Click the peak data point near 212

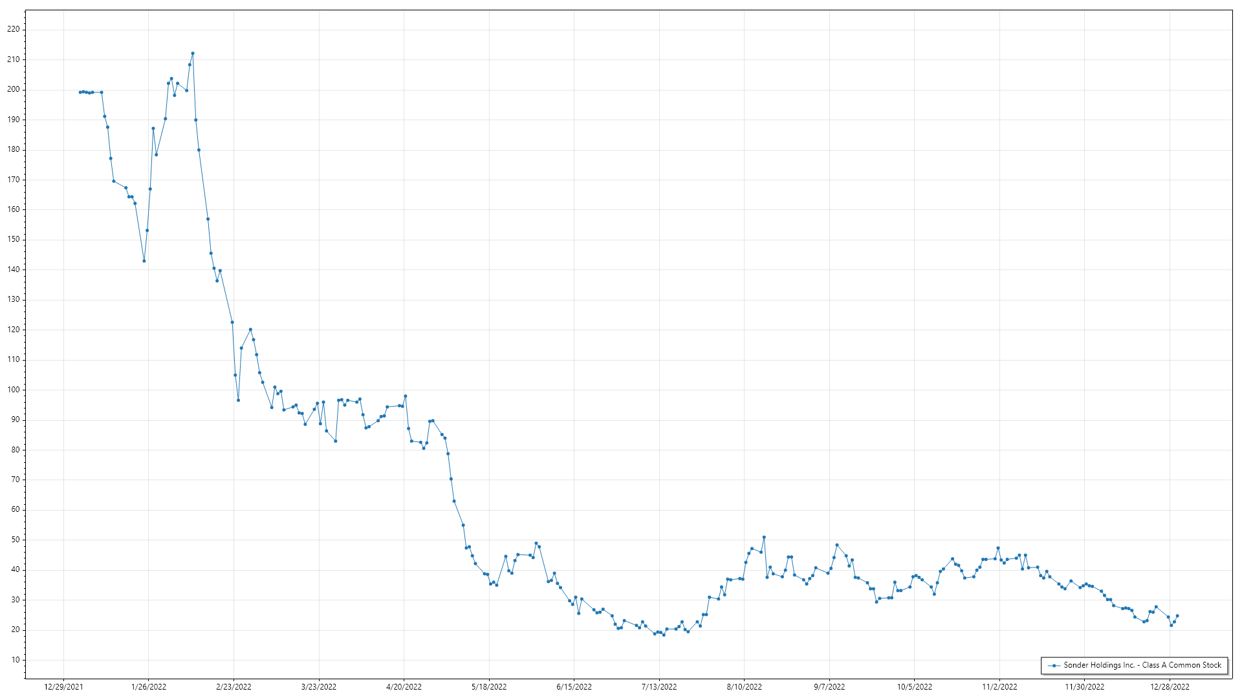tap(193, 54)
